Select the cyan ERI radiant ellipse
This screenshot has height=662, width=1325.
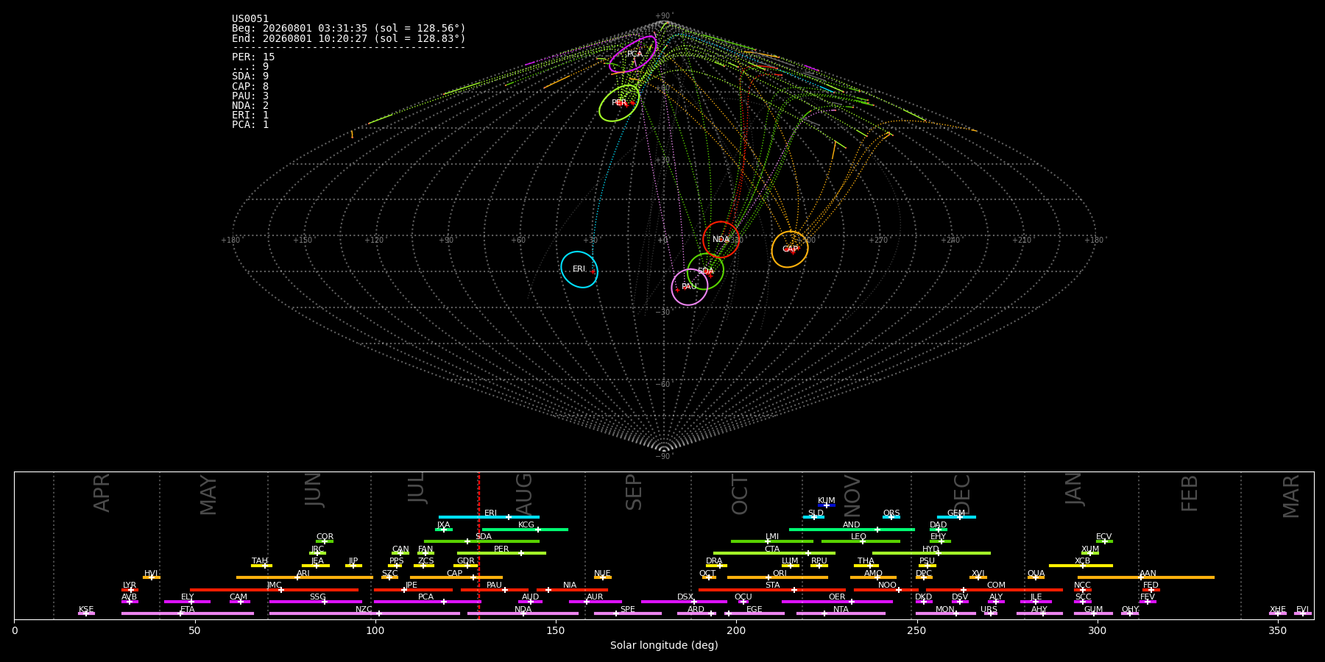579,269
